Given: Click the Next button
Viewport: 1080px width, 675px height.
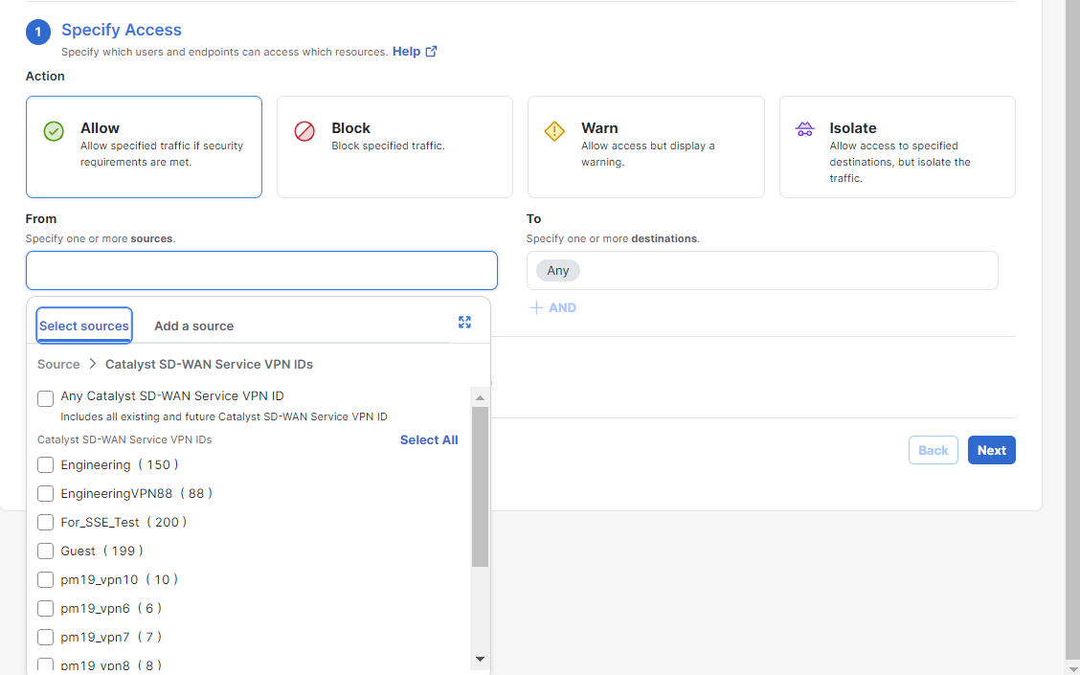Looking at the screenshot, I should coord(992,450).
